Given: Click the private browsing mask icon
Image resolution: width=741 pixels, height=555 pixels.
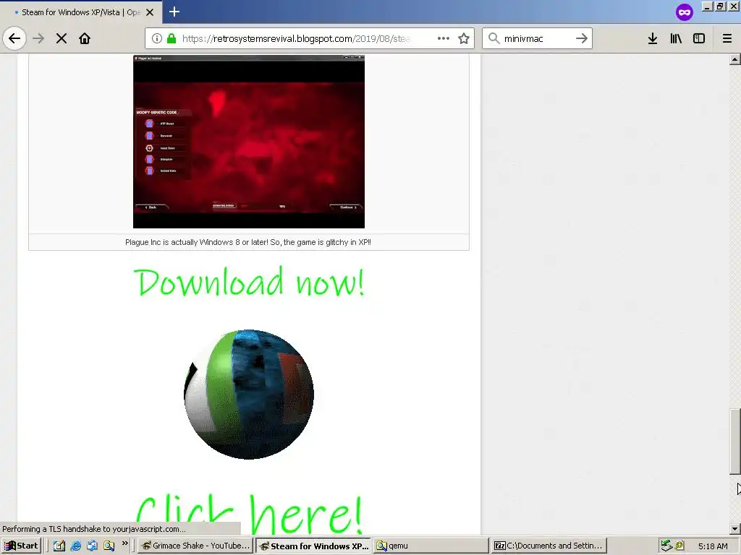Looking at the screenshot, I should coord(685,12).
